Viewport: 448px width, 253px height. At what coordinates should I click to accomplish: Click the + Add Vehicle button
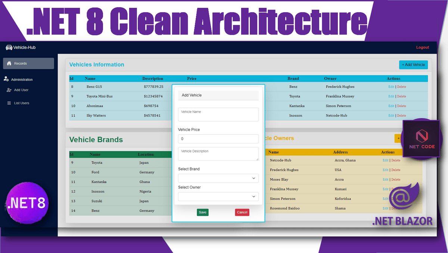coord(413,65)
